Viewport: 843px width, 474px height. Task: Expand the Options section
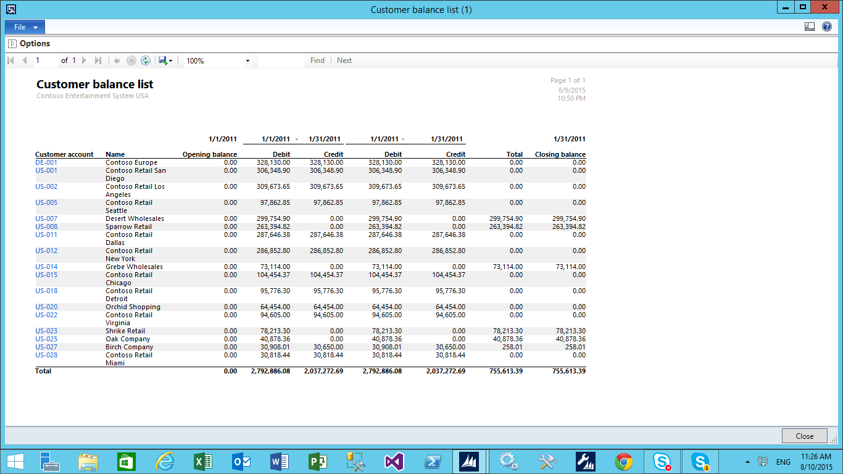tap(12, 44)
